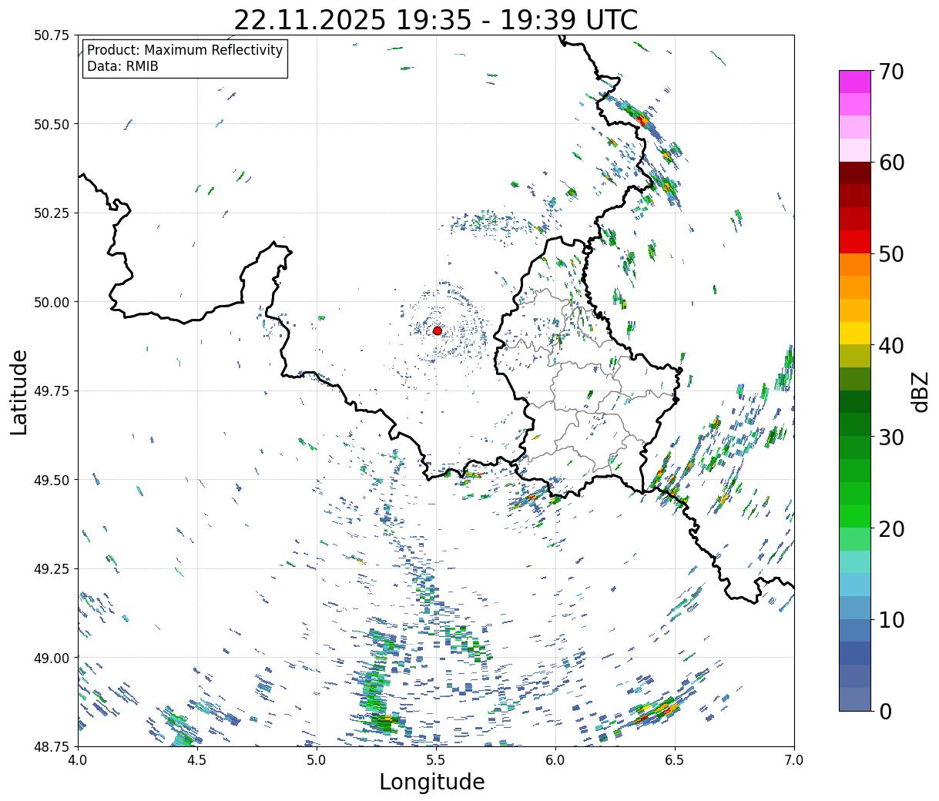Click the colorbar tick label '10'
Viewport: 939px width, 801px height.
[890, 619]
